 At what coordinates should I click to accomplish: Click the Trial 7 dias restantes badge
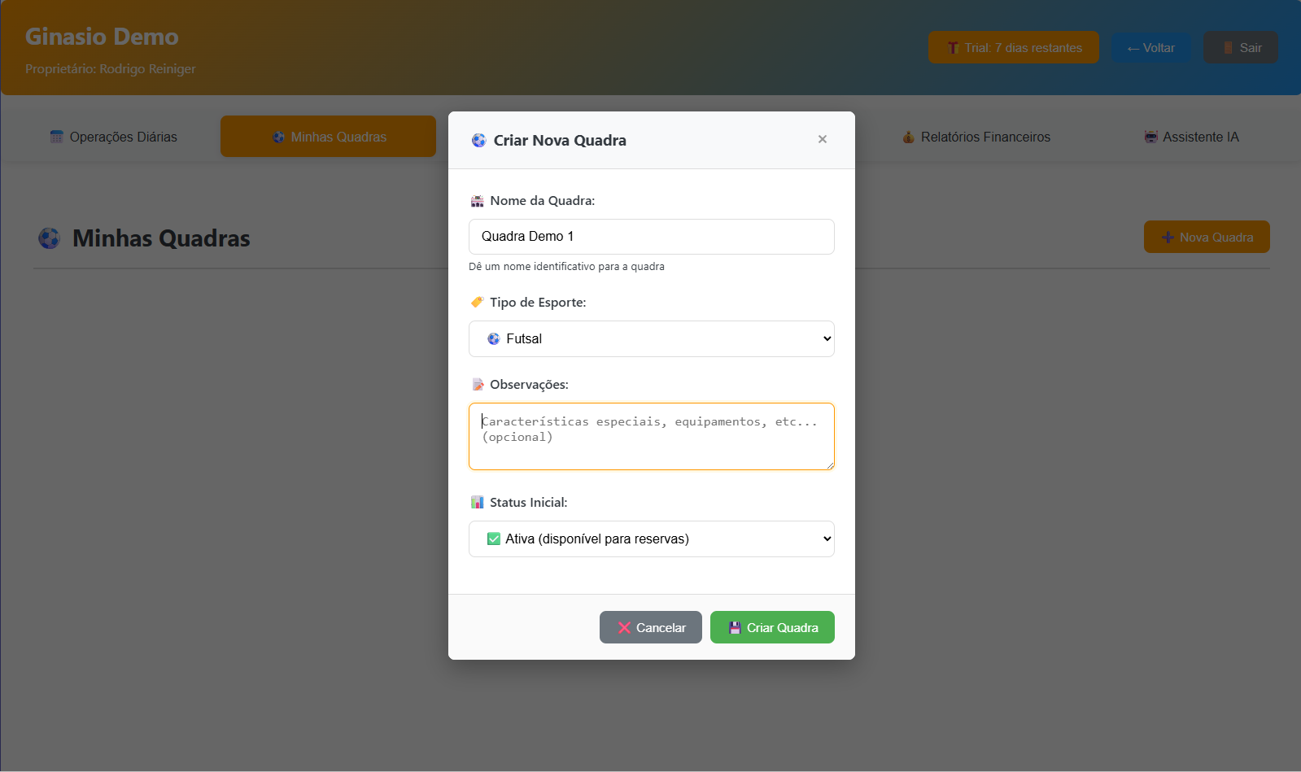tap(1013, 48)
